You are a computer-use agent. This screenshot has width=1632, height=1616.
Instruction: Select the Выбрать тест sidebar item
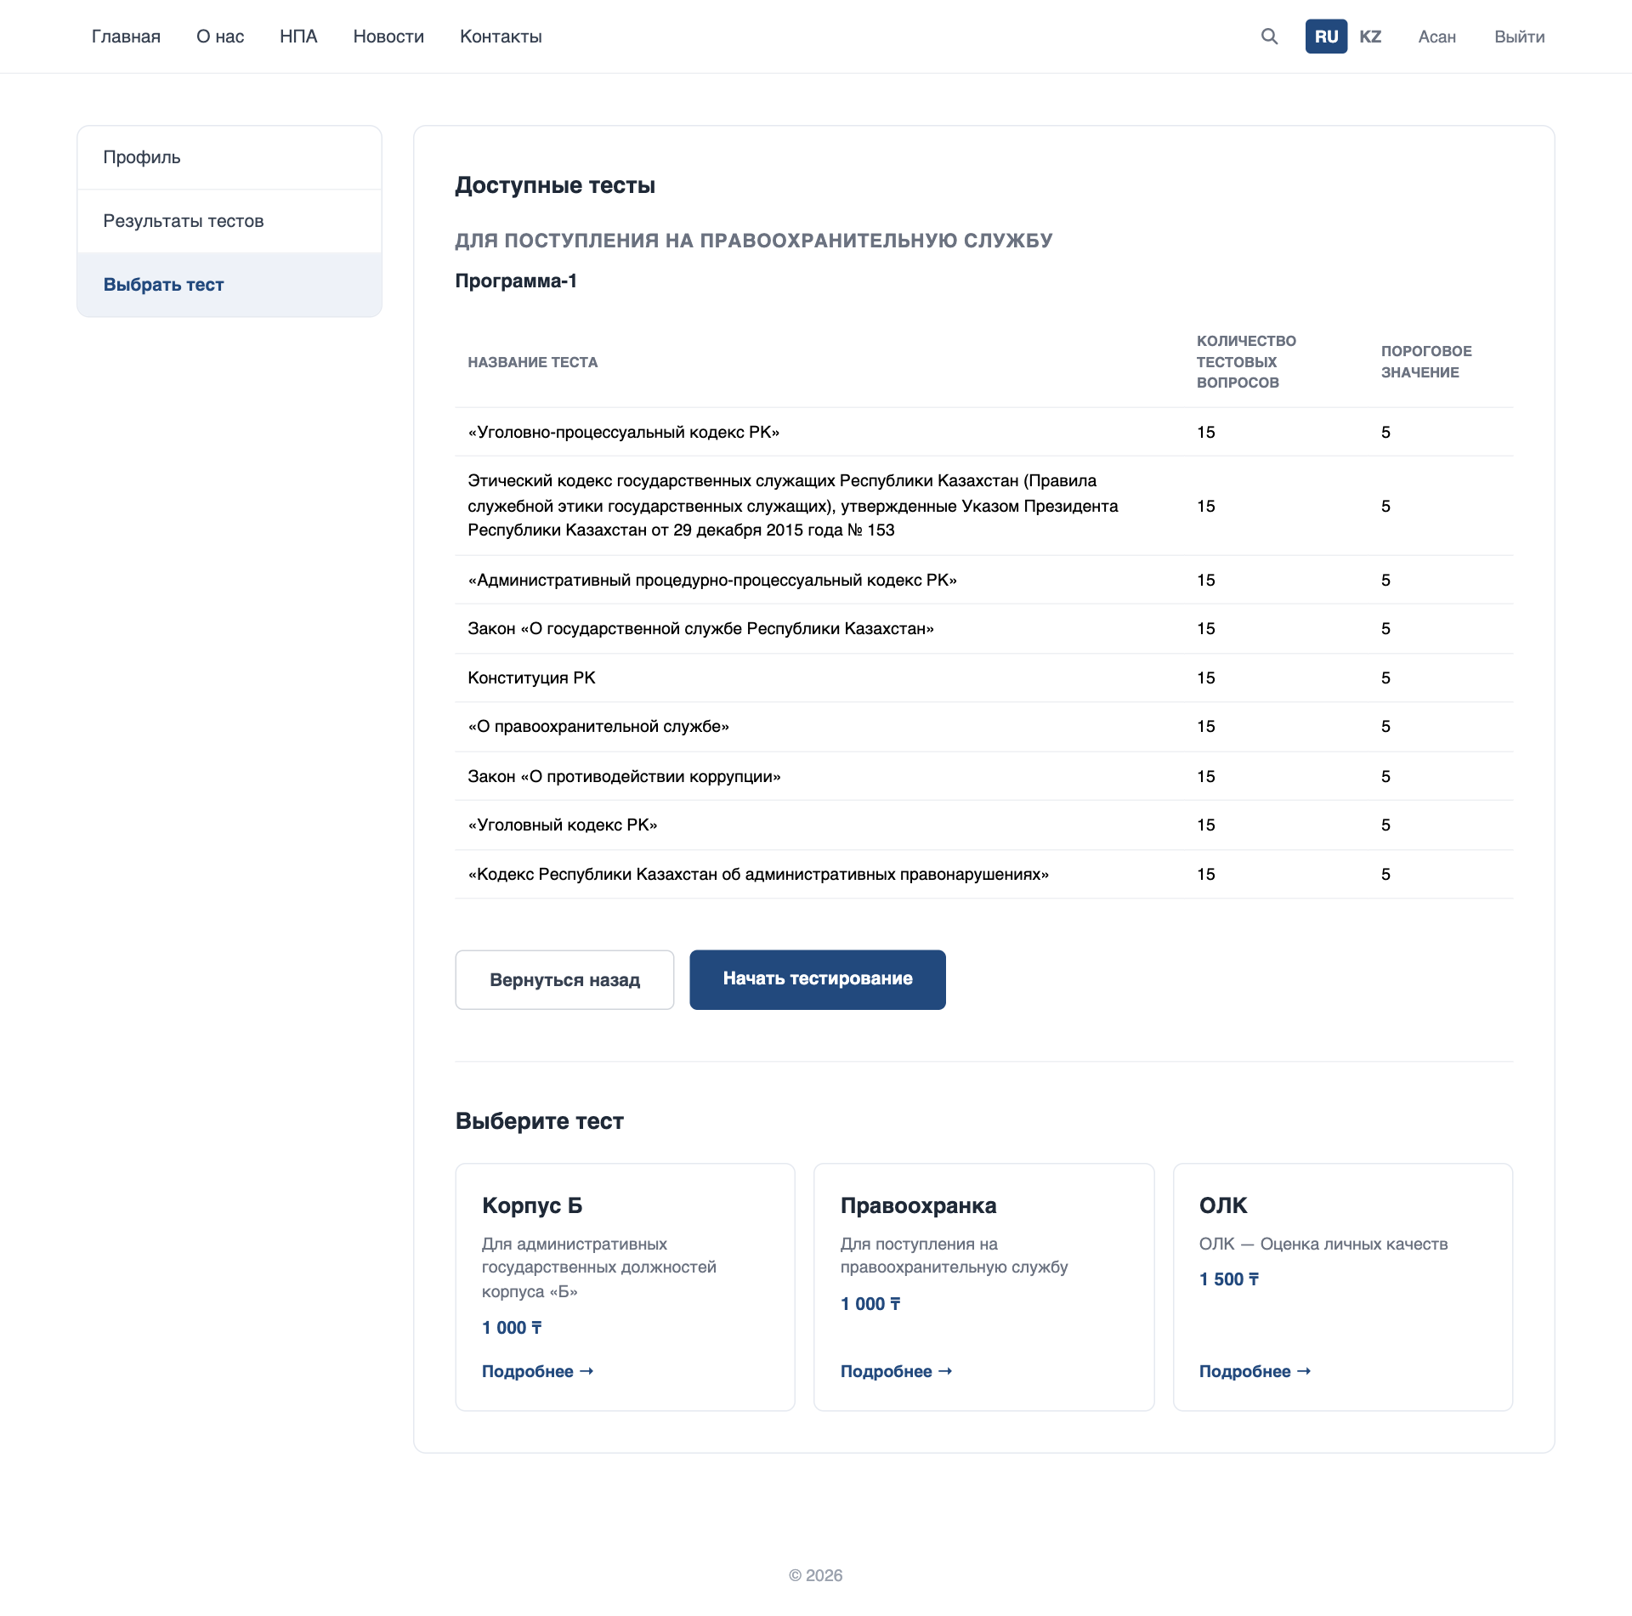coord(229,285)
